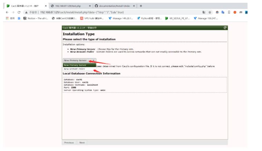Select New Primary Server option in list
The image size is (262, 151).
[x=75, y=65]
